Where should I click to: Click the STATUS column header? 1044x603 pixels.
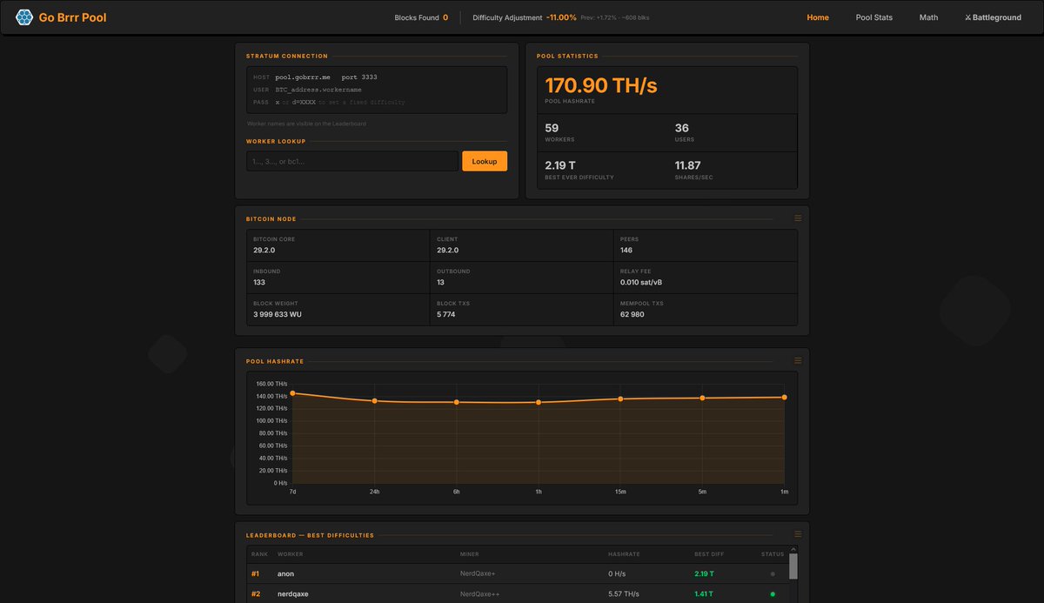click(x=773, y=554)
